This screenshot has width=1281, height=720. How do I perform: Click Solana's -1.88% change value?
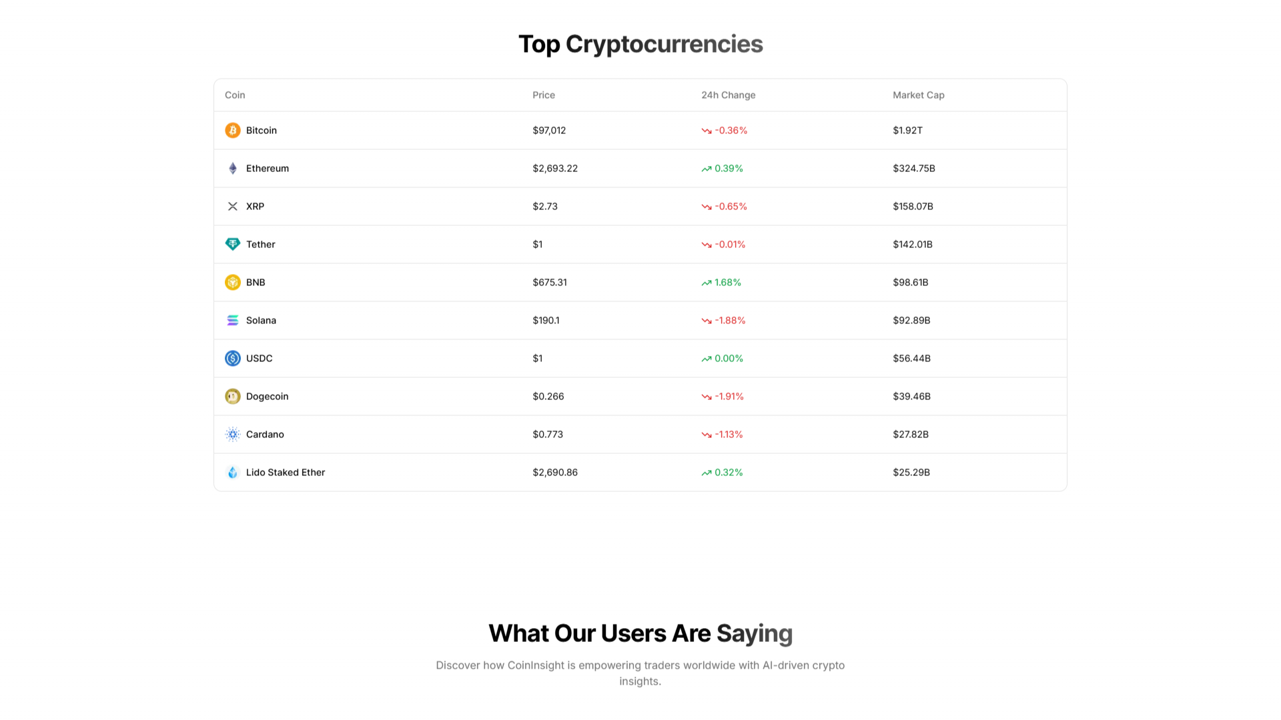click(730, 320)
